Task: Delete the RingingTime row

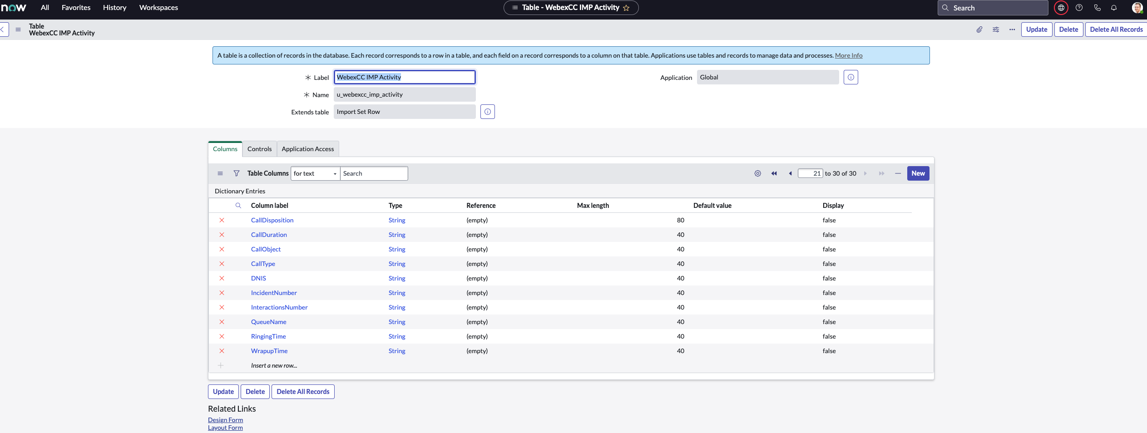Action: [x=222, y=336]
